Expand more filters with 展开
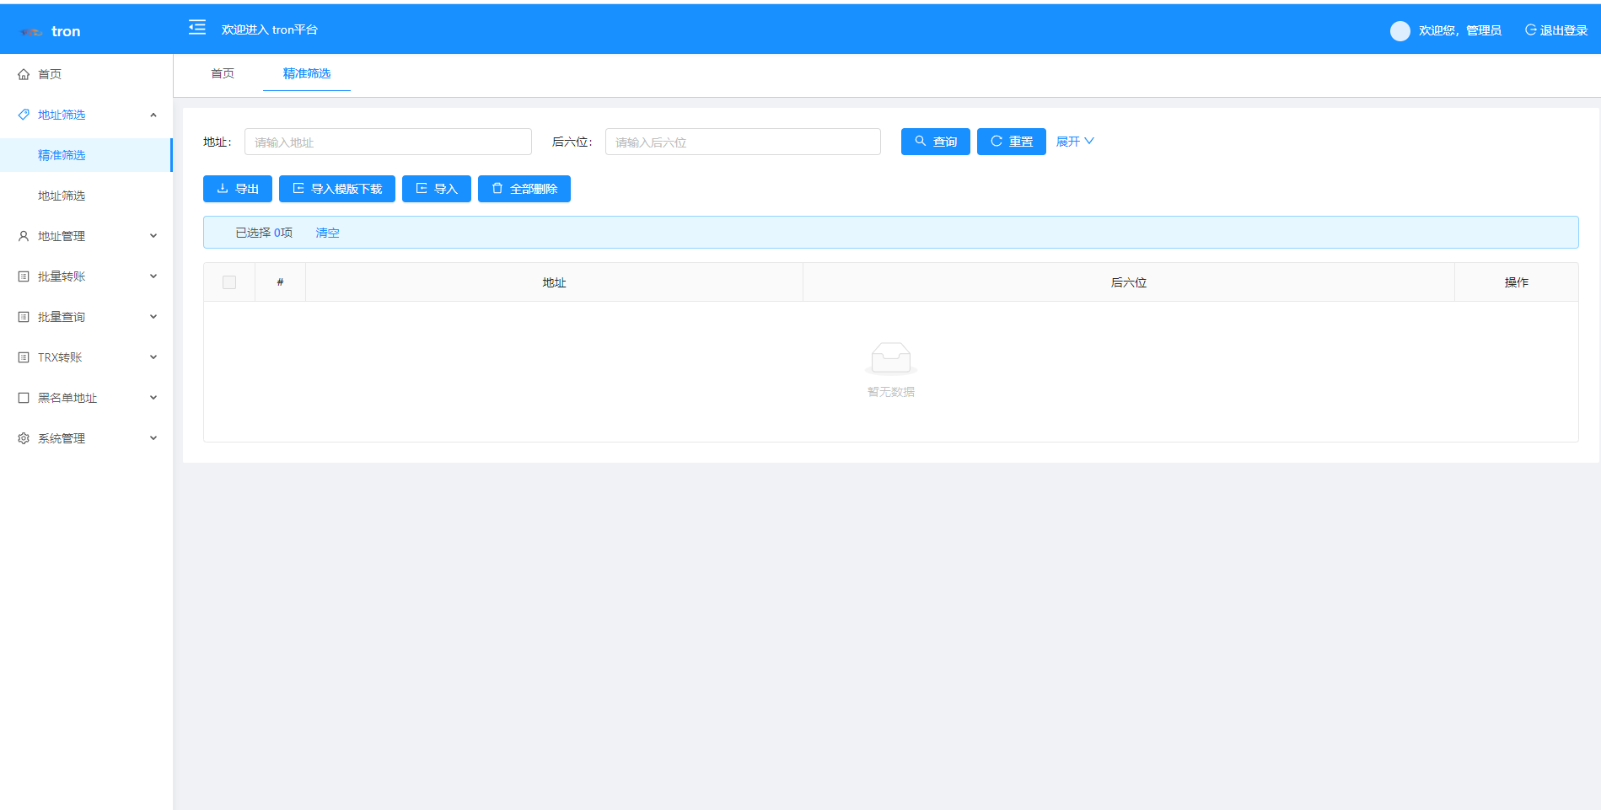The image size is (1601, 810). click(1075, 142)
